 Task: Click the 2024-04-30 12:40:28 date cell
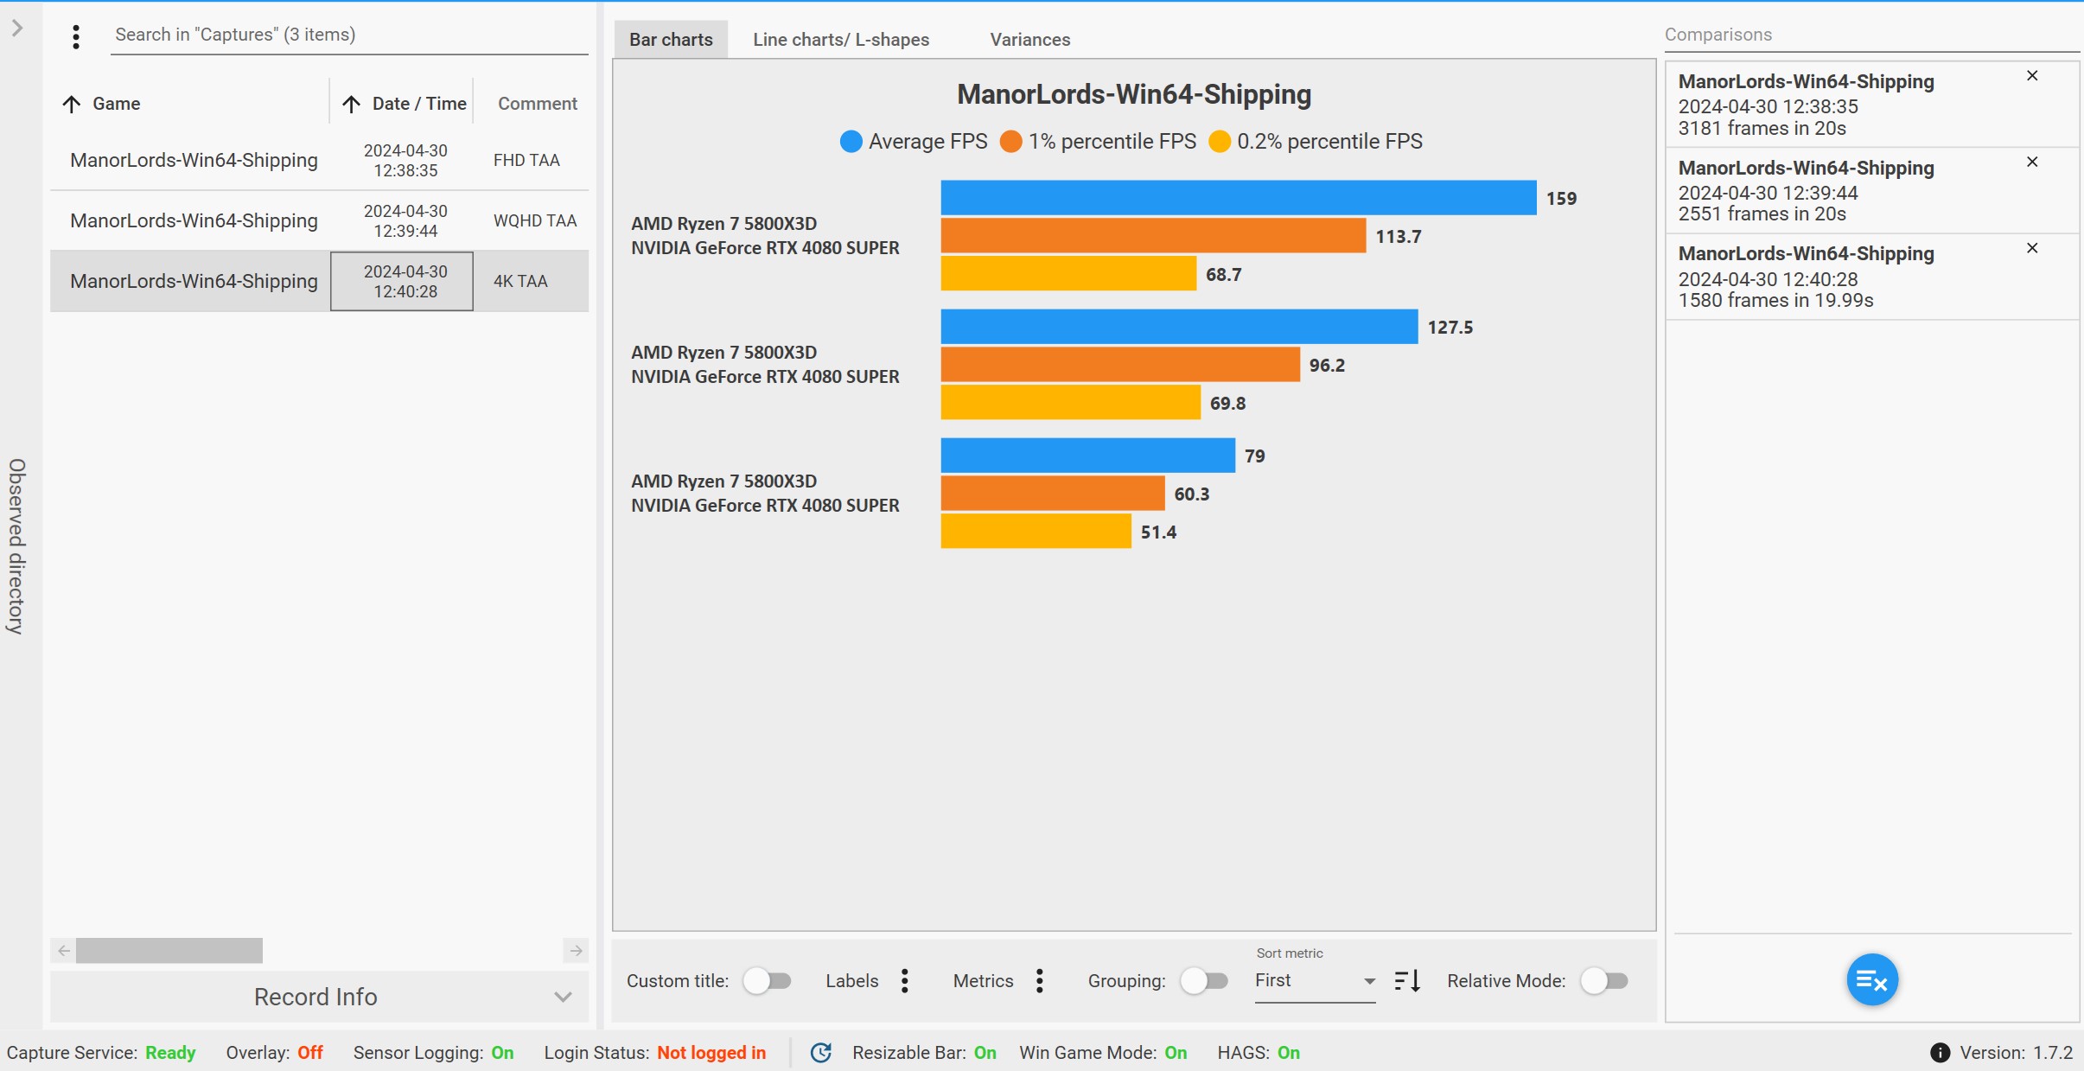(x=402, y=281)
